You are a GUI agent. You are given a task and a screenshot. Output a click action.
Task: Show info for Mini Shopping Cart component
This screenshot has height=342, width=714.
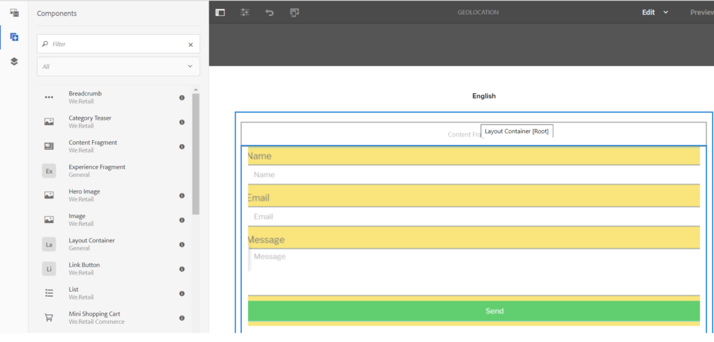(x=182, y=318)
